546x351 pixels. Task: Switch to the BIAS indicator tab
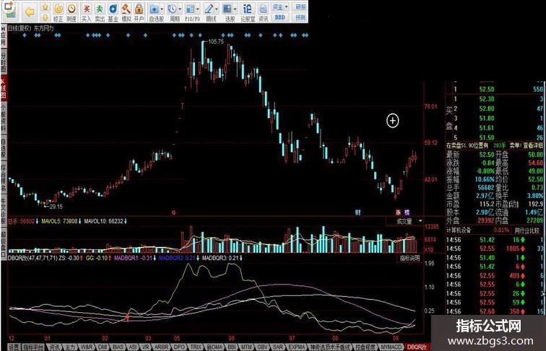(x=118, y=347)
